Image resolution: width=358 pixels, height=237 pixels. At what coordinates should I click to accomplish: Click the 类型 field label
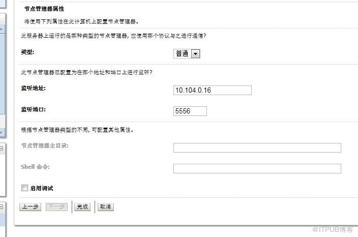27,52
